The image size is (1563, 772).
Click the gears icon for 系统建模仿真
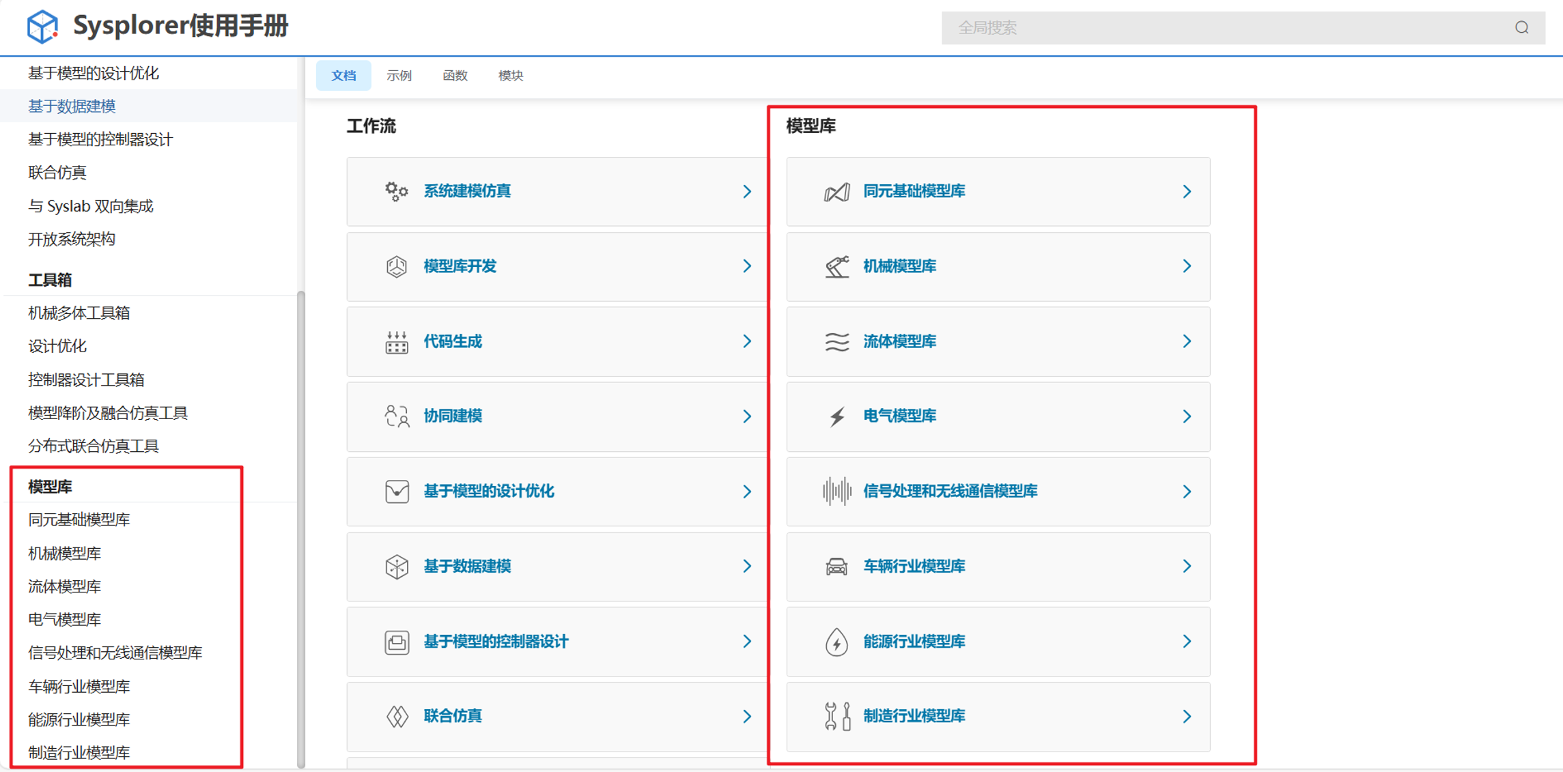(x=396, y=191)
